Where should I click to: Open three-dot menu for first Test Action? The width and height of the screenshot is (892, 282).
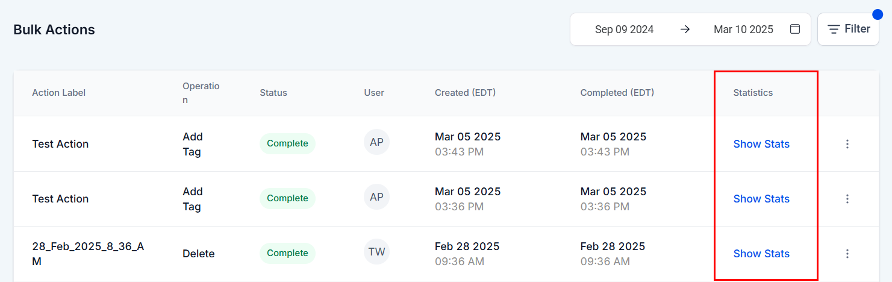point(847,144)
